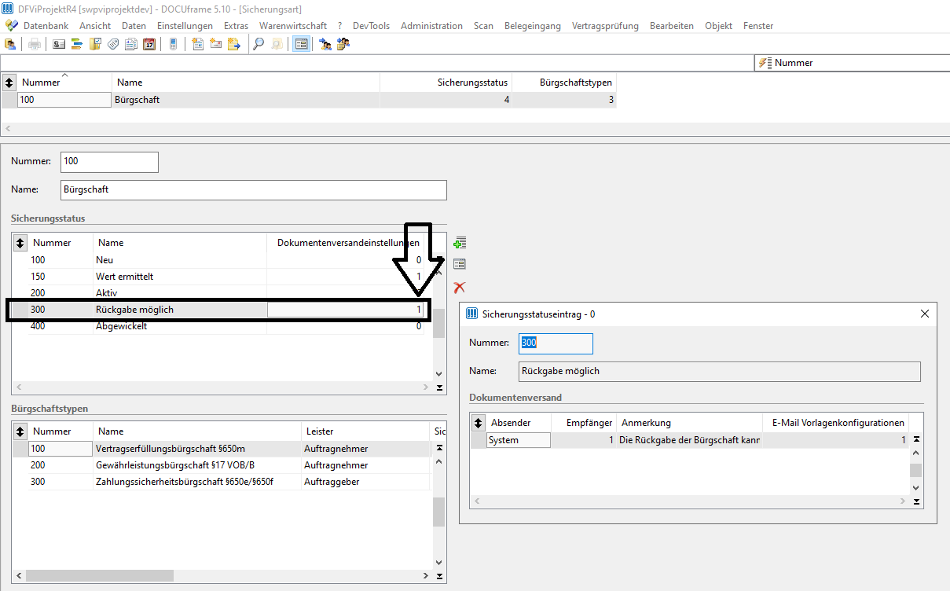Screen dimensions: 950x591
Task: Open the Vertragsprüfung menu
Action: coord(605,26)
